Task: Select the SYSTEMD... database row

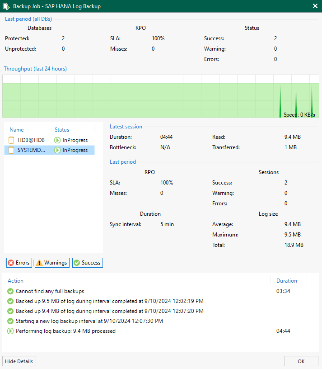Action: point(50,150)
